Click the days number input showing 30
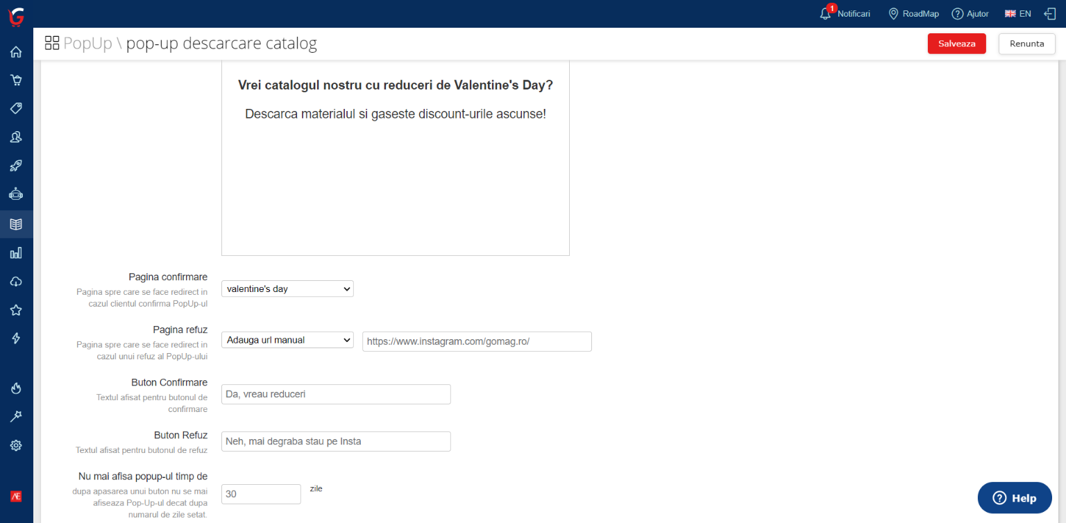This screenshot has width=1066, height=523. pos(261,494)
